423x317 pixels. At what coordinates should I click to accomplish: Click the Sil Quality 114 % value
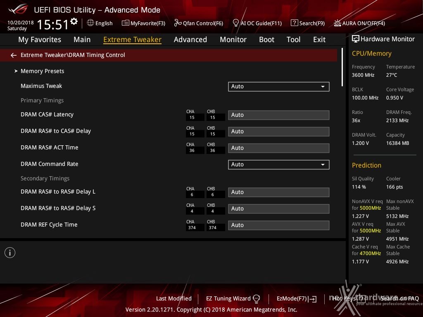coord(359,187)
